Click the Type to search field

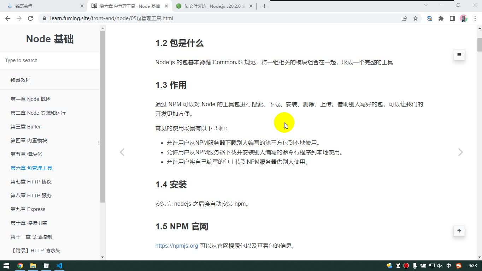point(49,60)
